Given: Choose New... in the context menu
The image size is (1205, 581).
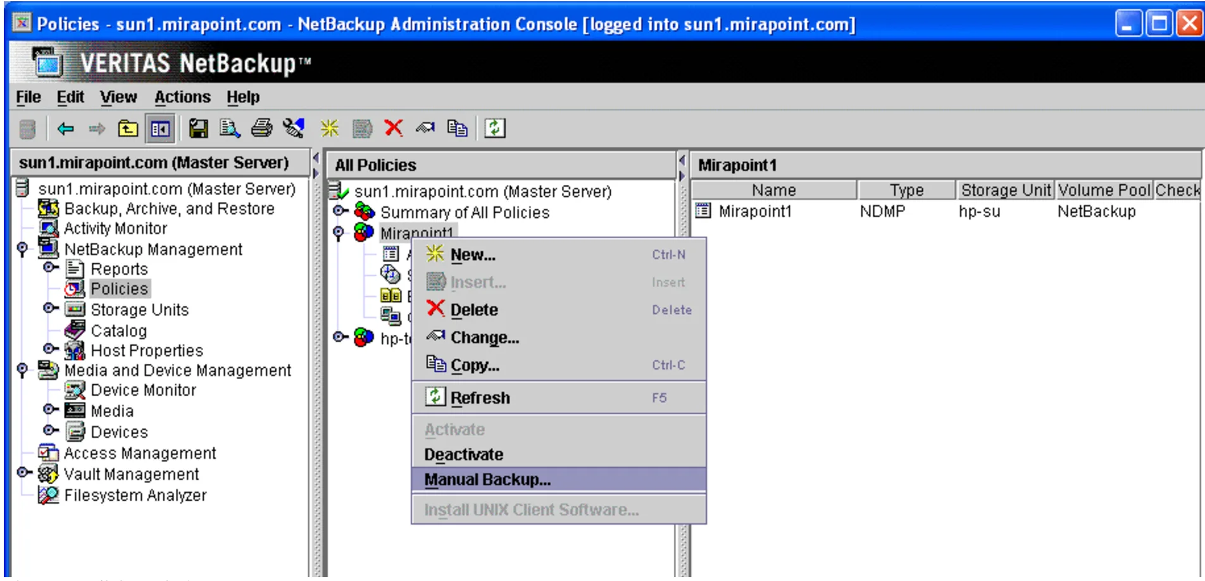Looking at the screenshot, I should [x=559, y=255].
